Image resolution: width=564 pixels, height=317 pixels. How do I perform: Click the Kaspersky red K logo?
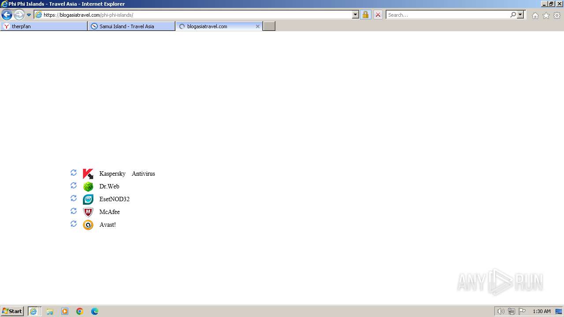click(x=88, y=174)
